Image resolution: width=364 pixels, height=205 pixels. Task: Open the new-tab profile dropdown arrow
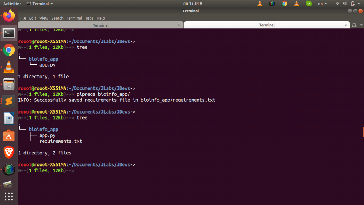[361, 25]
